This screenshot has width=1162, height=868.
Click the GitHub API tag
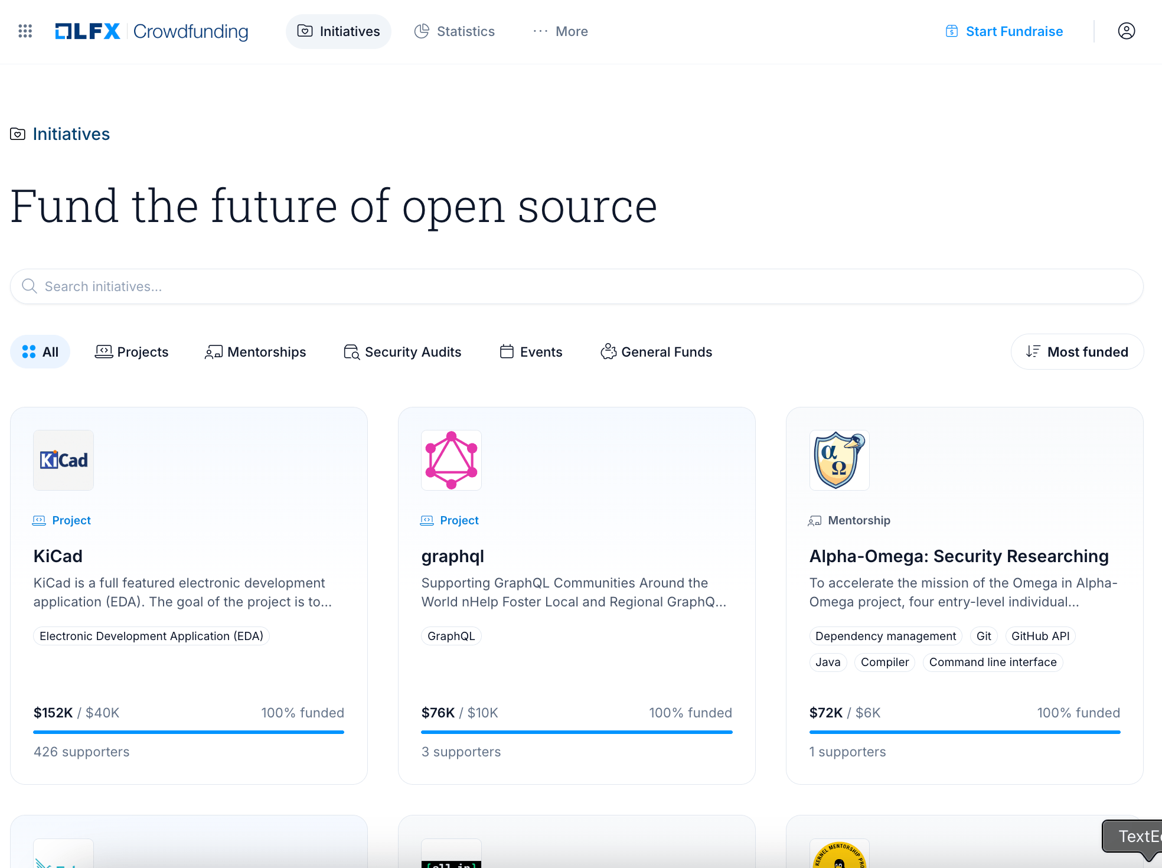(1040, 636)
